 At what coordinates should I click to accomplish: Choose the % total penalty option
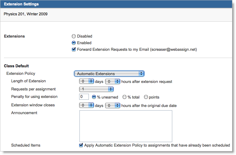pos(124,97)
